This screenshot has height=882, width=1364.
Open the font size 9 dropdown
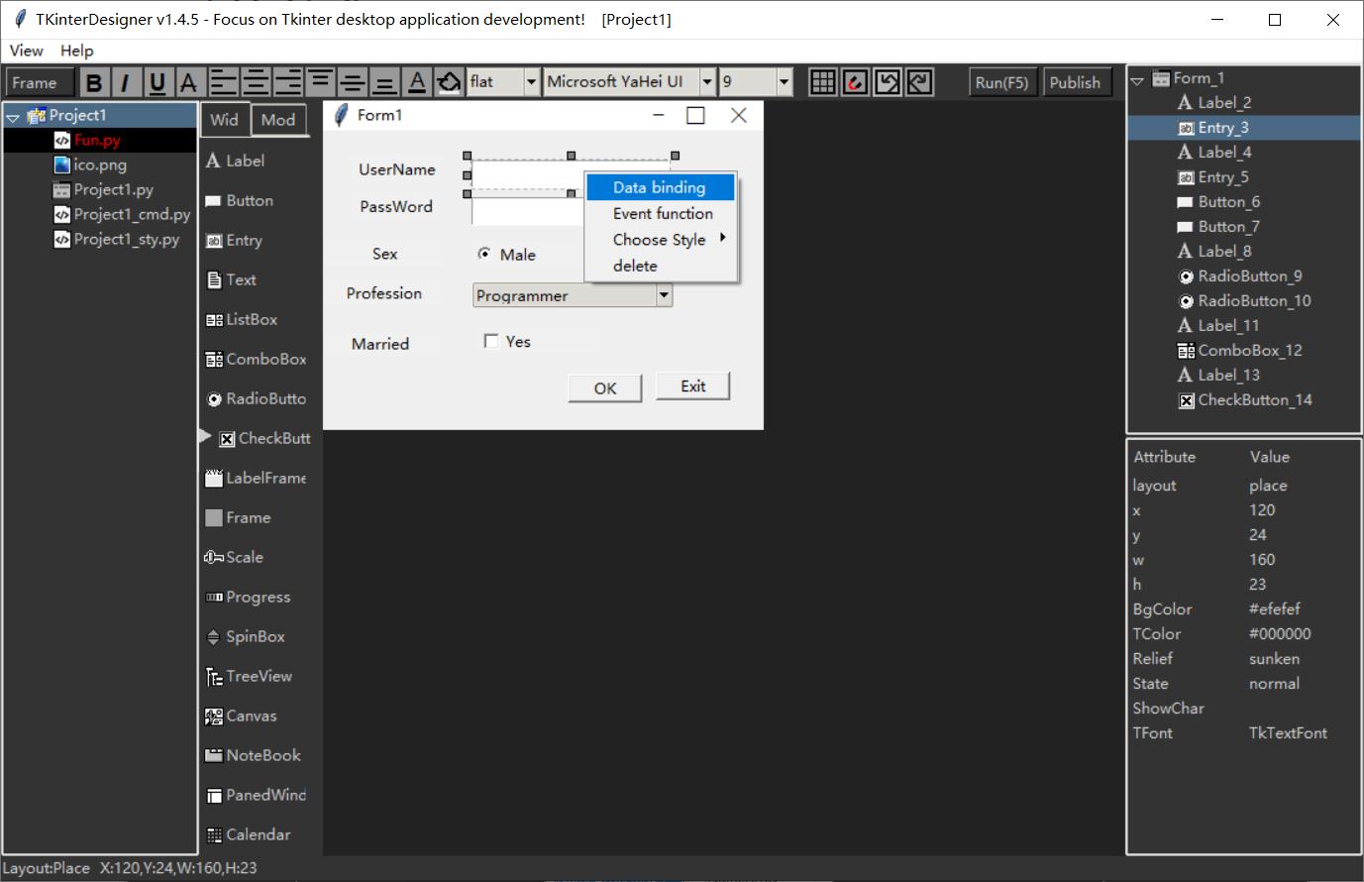click(784, 82)
